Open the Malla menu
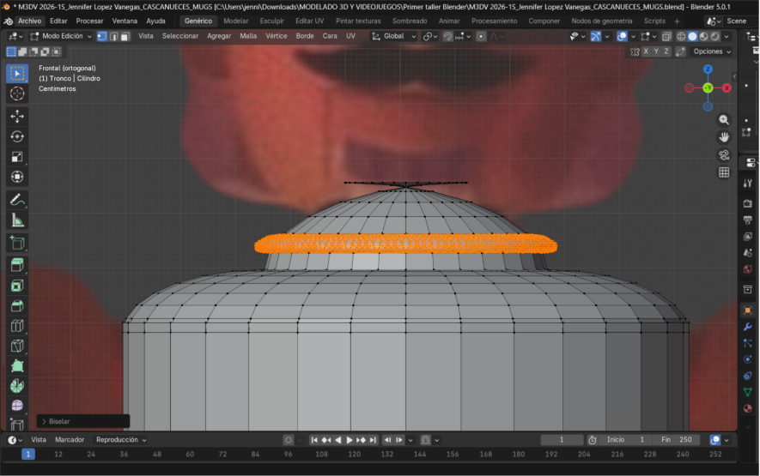This screenshot has width=760, height=476. coord(248,36)
